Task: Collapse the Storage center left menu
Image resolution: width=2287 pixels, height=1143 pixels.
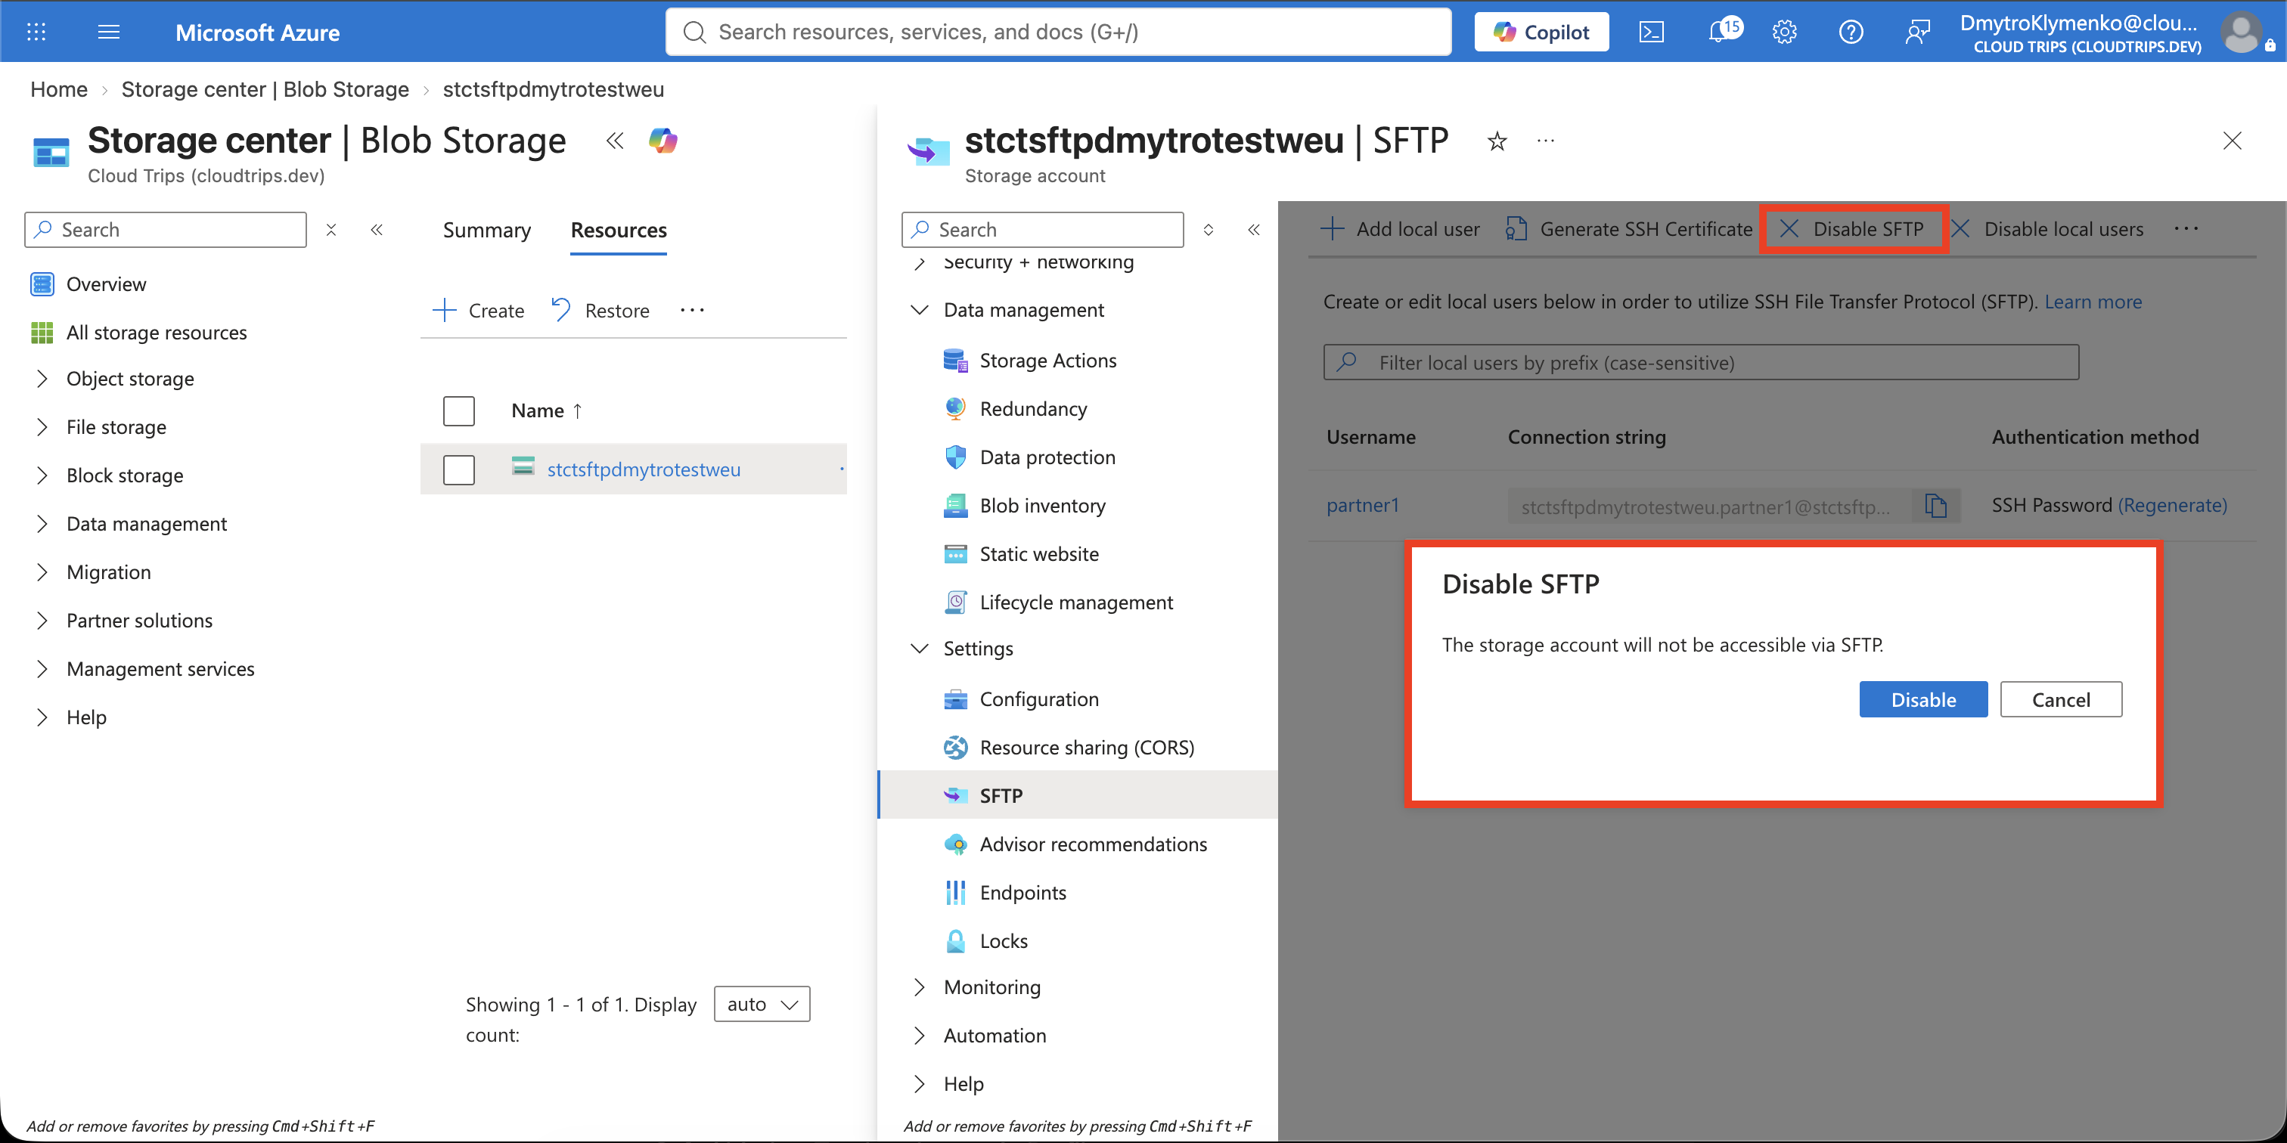Action: pos(377,230)
